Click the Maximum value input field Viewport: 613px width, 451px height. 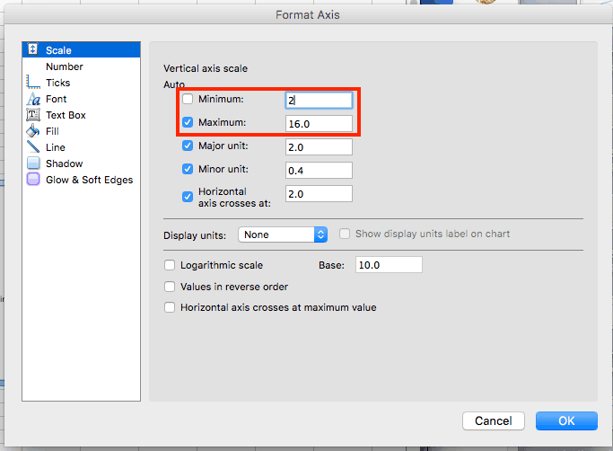pyautogui.click(x=319, y=124)
